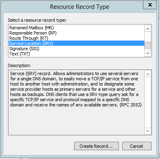Click Description box scroll up arrow
The height and width of the screenshot is (159, 160).
[x=148, y=74]
